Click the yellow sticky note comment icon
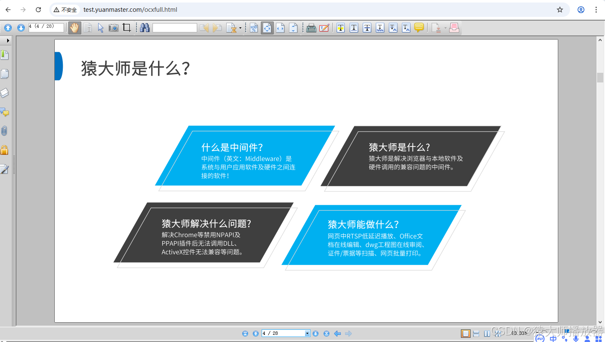 point(419,28)
